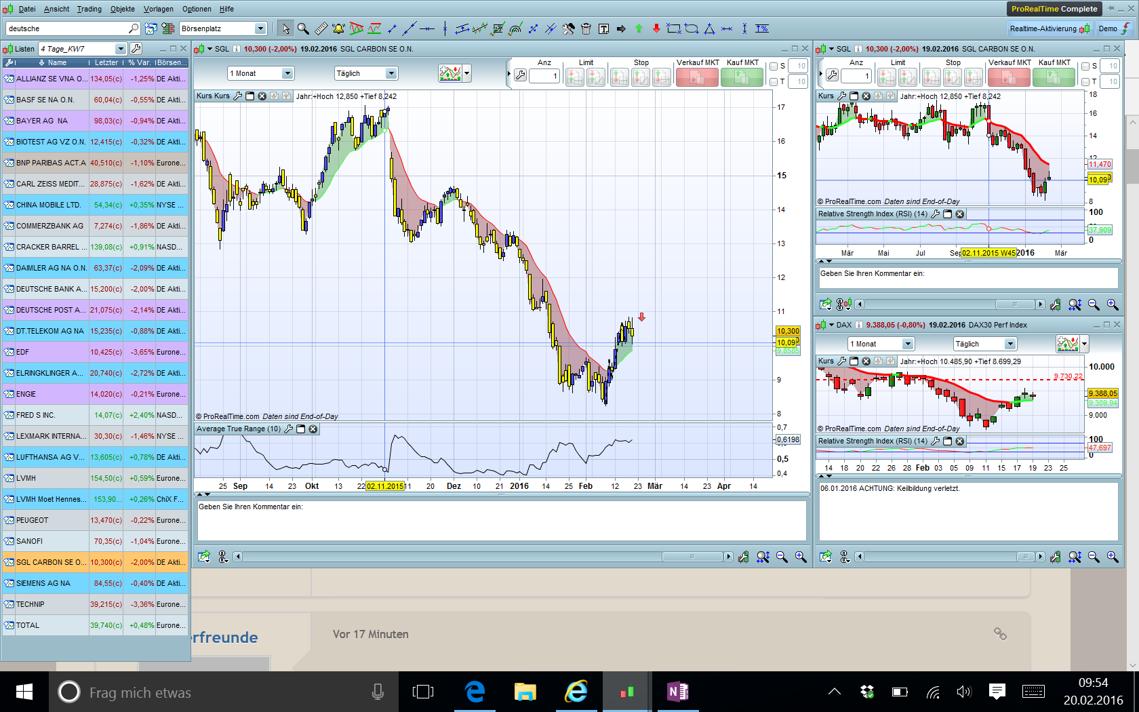Click Kauf MKT button in main chart
Screen dimensions: 1139x712
742,77
